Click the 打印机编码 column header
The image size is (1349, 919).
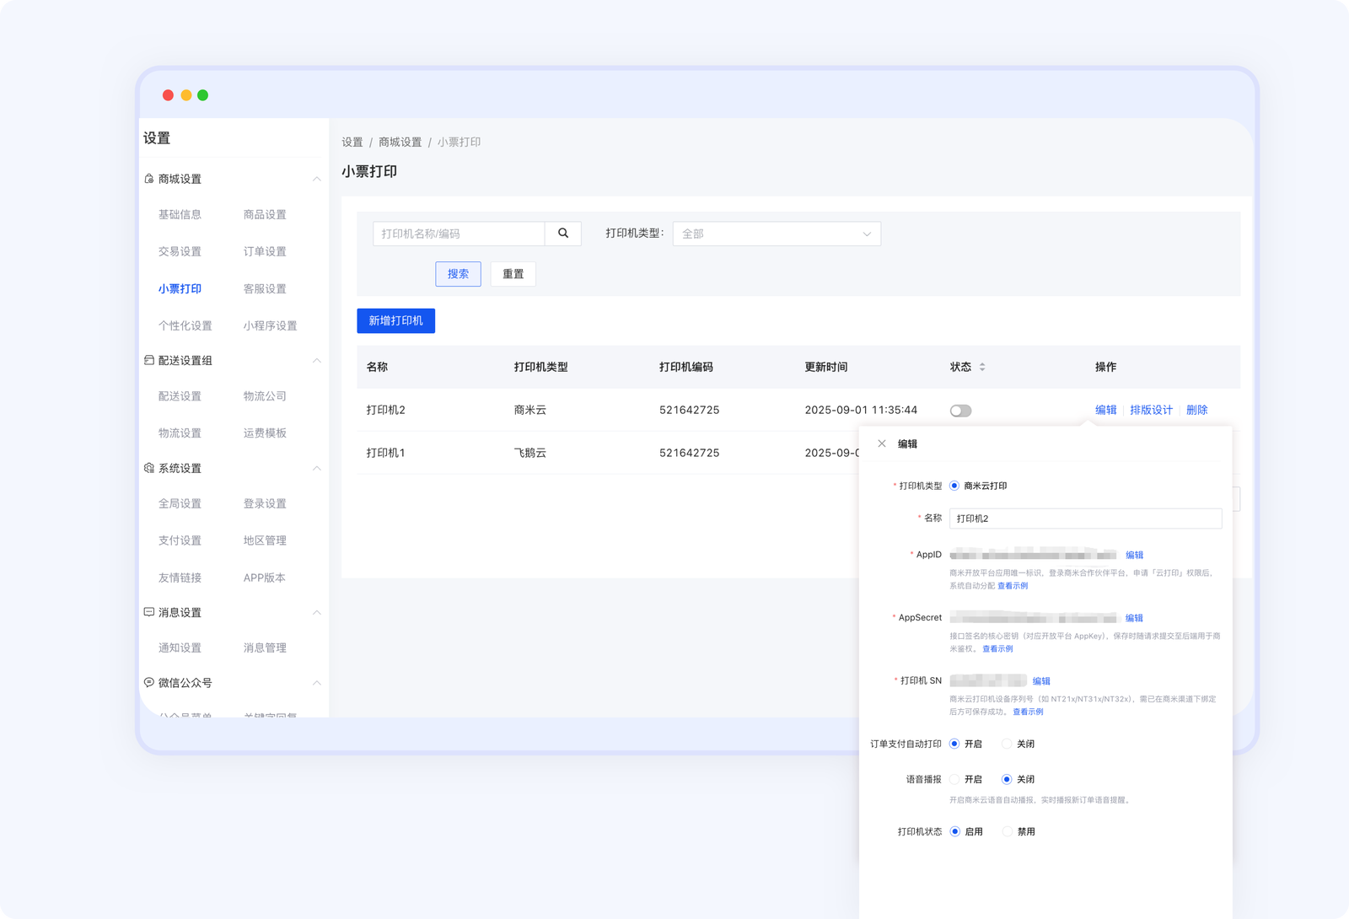click(x=685, y=367)
